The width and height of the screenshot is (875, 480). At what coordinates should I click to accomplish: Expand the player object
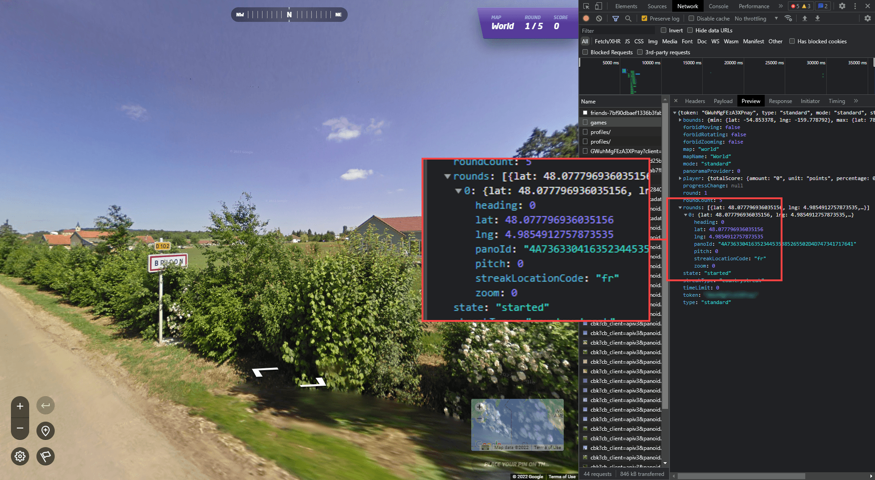click(x=680, y=178)
